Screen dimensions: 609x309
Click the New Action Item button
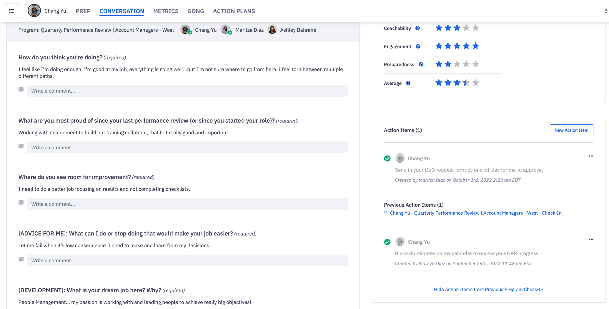[x=571, y=130]
